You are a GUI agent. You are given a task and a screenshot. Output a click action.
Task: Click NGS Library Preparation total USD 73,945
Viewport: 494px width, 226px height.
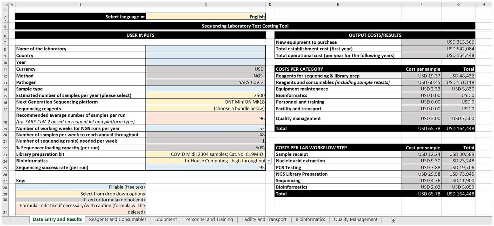(458, 174)
